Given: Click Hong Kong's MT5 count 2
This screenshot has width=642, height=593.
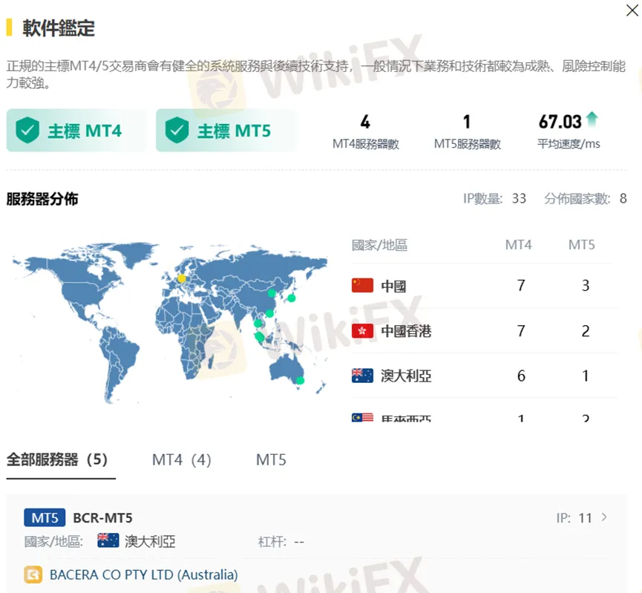Looking at the screenshot, I should coord(586,331).
